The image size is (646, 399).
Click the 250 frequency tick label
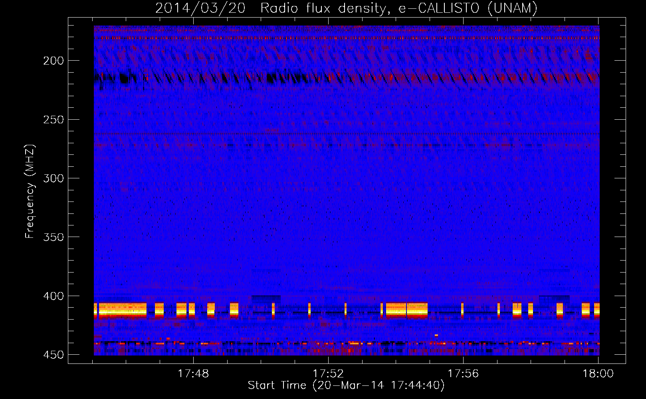(54, 120)
